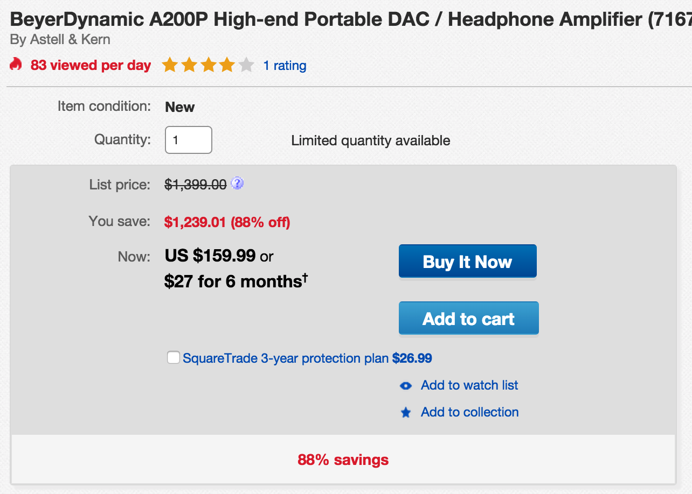
Task: Click the '$27 for 6 months' financing offer
Action: (x=233, y=281)
